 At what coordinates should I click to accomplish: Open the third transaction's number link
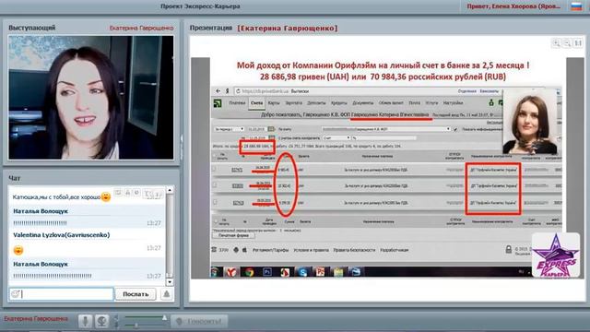(238, 203)
